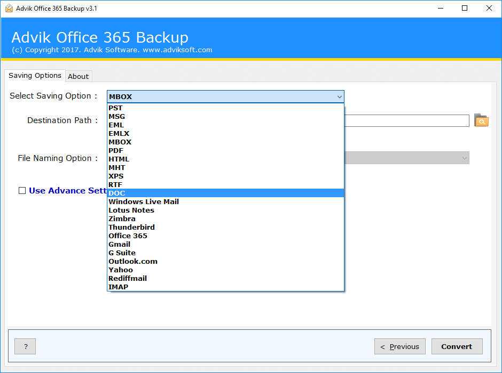Choose Rediffmail from the list
Screen dimensions: 502x373
[x=225, y=278]
